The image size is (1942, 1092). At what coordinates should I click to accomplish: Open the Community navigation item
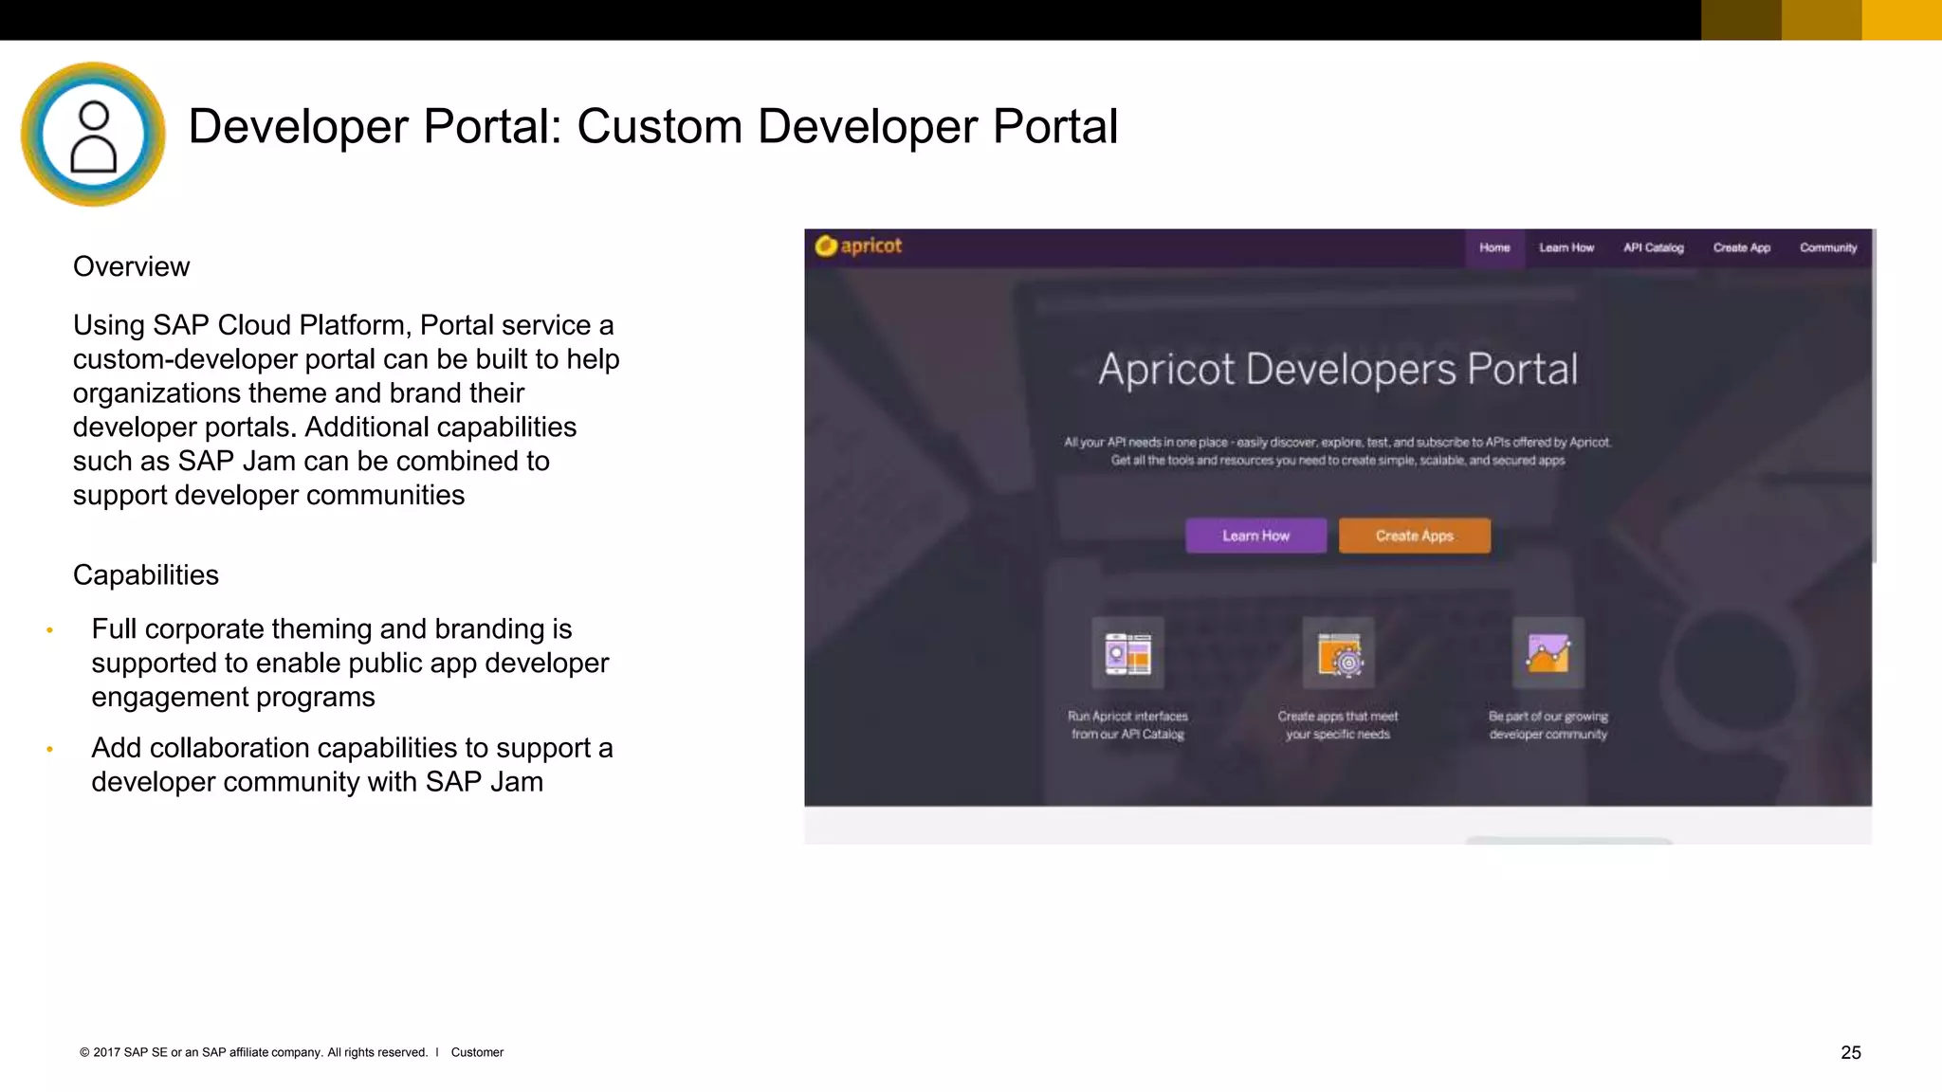click(x=1828, y=248)
